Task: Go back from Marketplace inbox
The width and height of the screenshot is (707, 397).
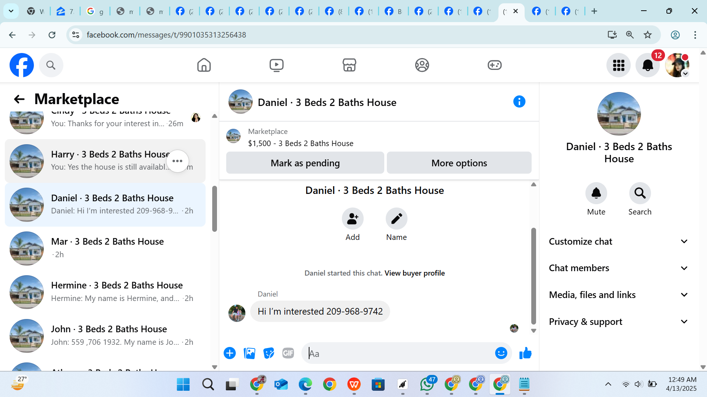Action: pyautogui.click(x=19, y=99)
